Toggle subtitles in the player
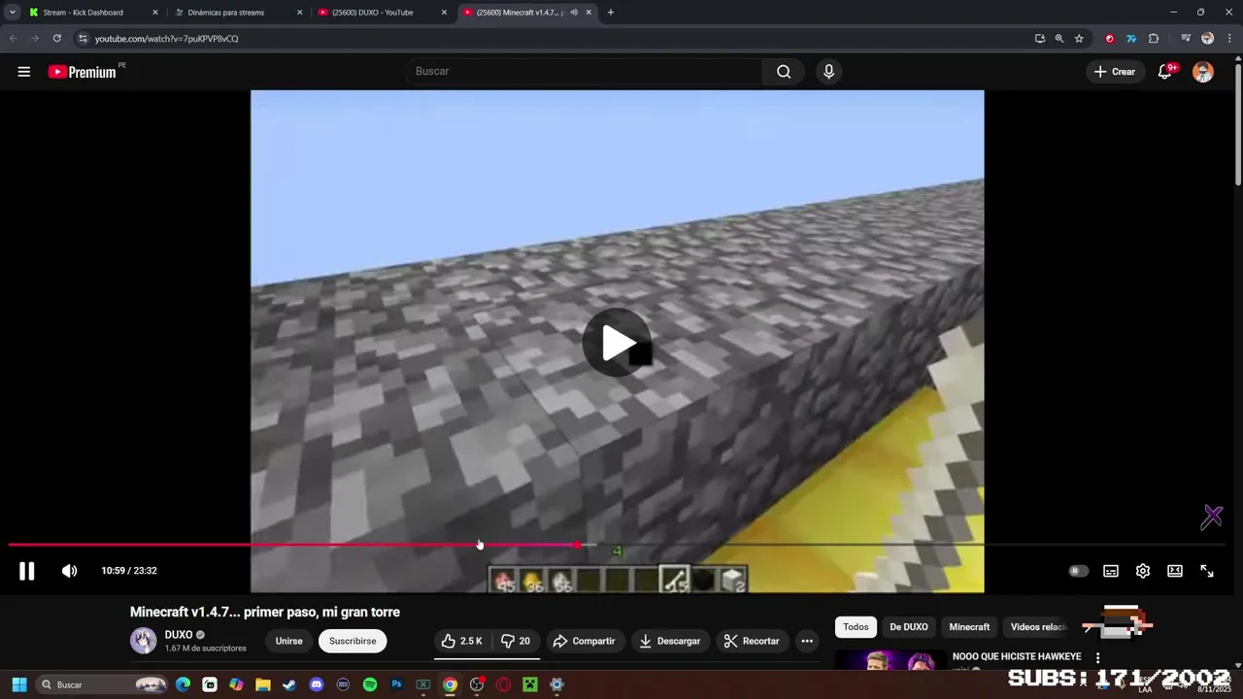The image size is (1243, 699). coord(1111,571)
